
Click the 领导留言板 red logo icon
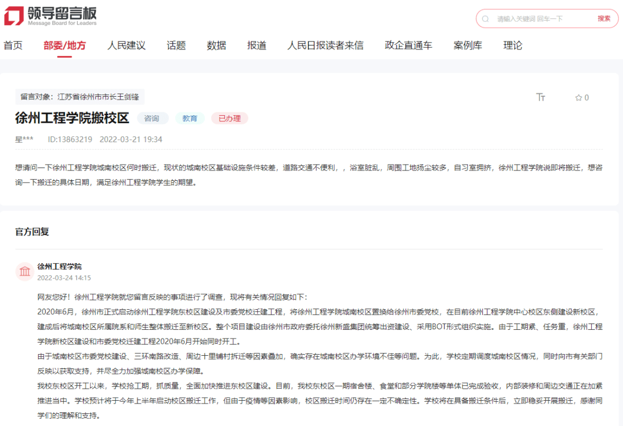point(14,16)
